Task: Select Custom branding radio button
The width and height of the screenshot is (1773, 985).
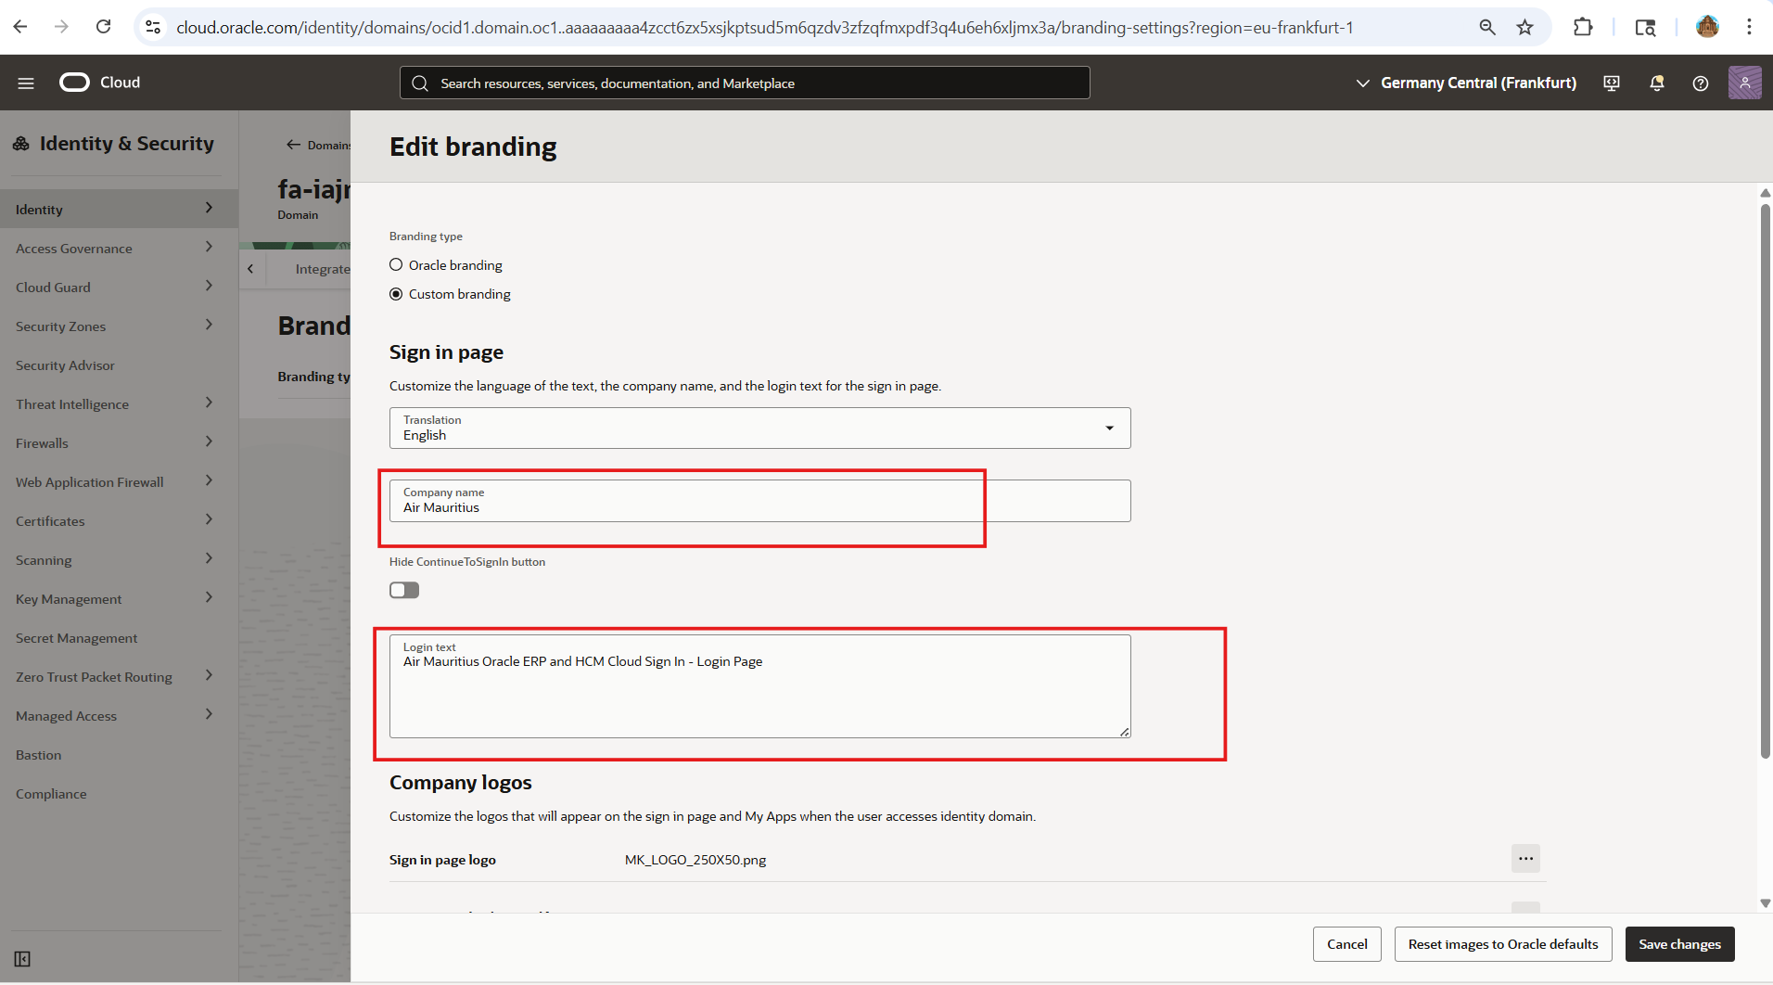Action: [396, 294]
